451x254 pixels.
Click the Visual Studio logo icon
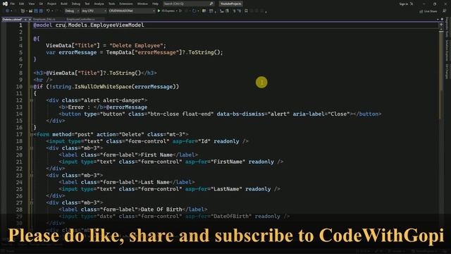[5, 4]
